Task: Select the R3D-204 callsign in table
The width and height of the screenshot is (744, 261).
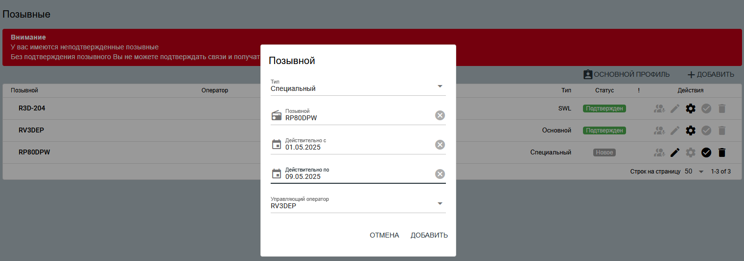Action: pos(32,108)
